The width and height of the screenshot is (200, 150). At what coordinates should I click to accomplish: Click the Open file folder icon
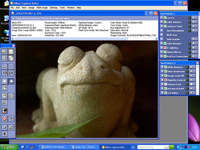5,52
